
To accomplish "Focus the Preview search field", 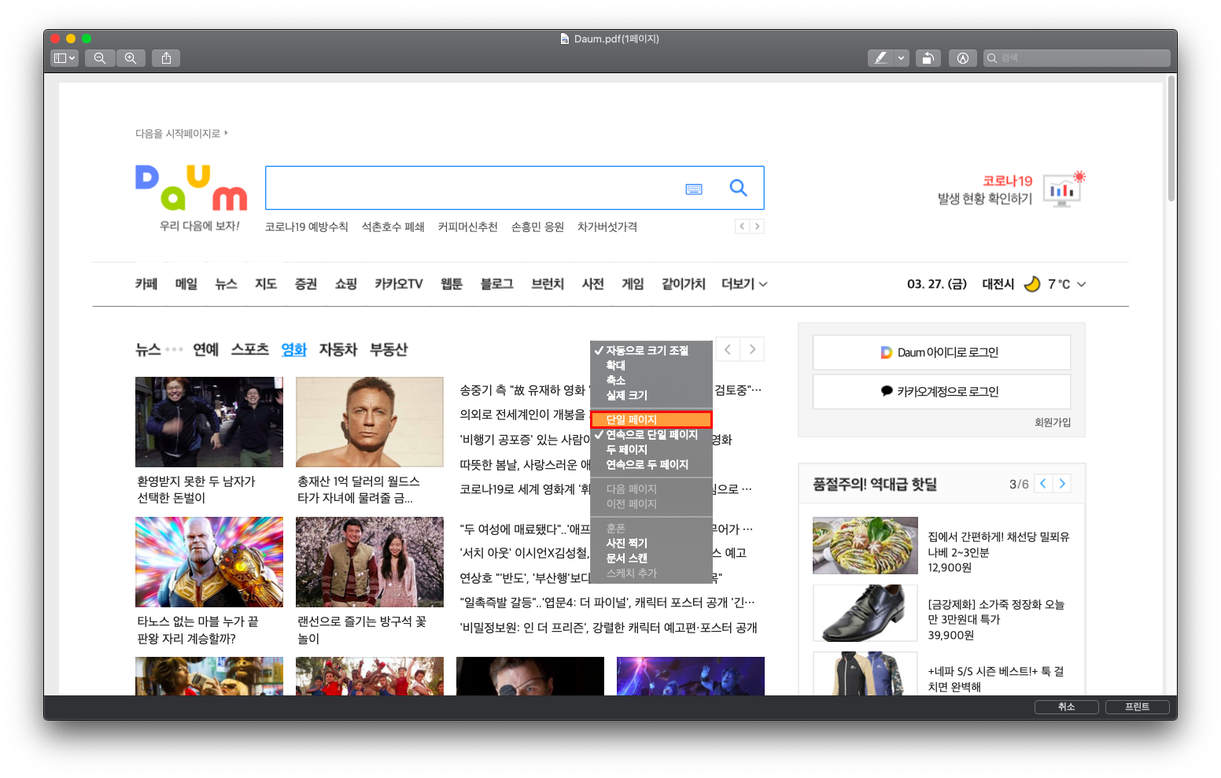I will 1076,58.
